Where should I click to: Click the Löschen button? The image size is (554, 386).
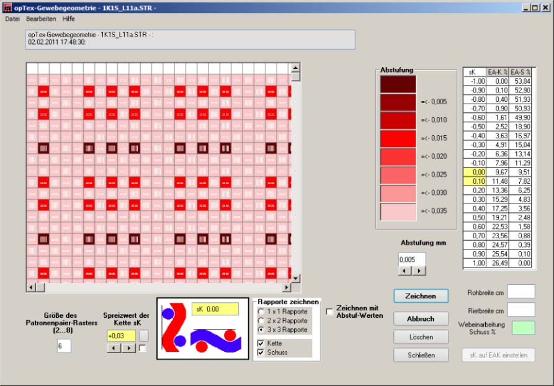[421, 337]
